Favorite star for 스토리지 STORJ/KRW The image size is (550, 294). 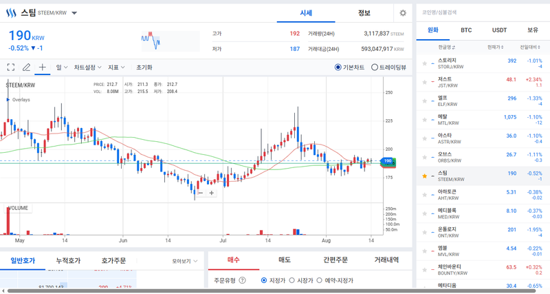pos(424,63)
